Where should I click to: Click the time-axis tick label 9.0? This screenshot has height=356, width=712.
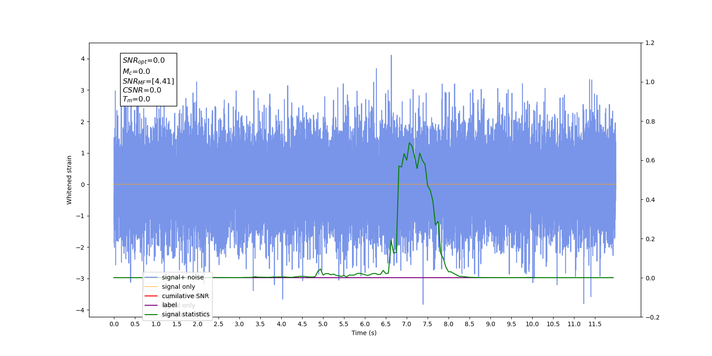click(490, 324)
